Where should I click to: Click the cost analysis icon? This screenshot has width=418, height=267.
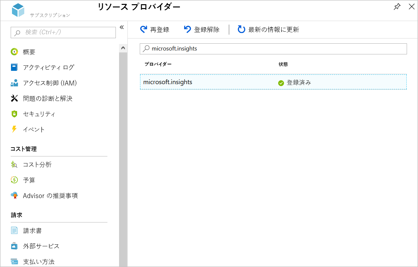(14, 164)
